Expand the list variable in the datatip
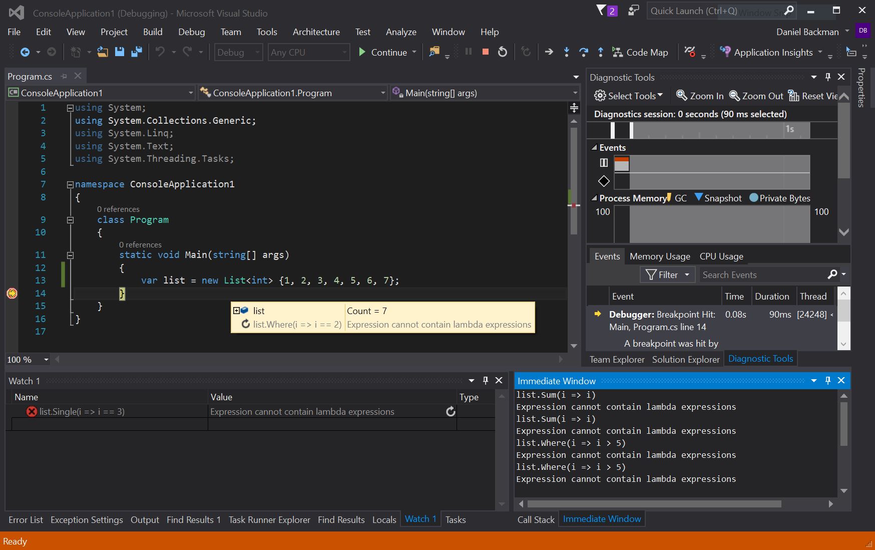This screenshot has width=875, height=550. pyautogui.click(x=236, y=311)
